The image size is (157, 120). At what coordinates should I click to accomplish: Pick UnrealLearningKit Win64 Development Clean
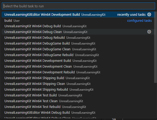[78, 67]
